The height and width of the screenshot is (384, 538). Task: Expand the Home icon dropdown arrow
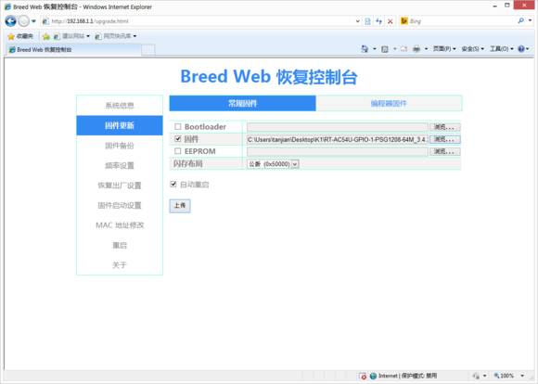(x=375, y=49)
